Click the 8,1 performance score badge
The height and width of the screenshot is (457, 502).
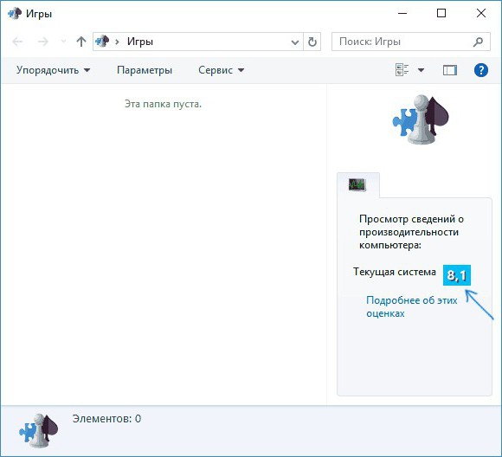[457, 275]
